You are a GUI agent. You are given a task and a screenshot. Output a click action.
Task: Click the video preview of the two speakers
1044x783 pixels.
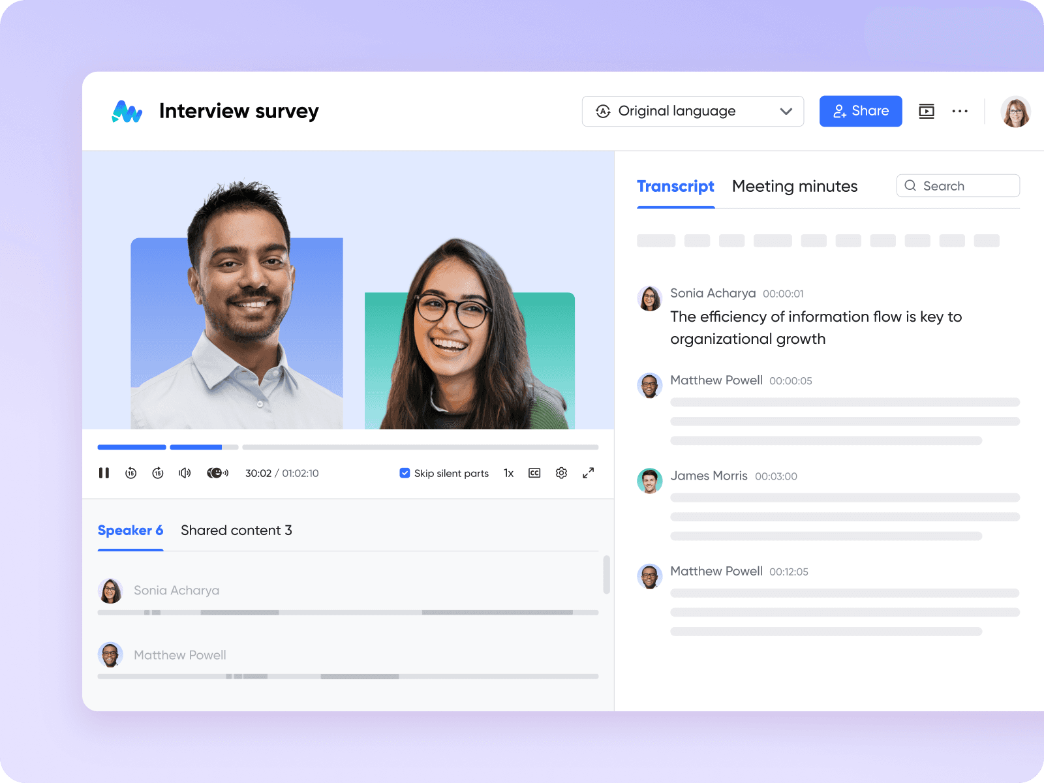[x=348, y=290]
